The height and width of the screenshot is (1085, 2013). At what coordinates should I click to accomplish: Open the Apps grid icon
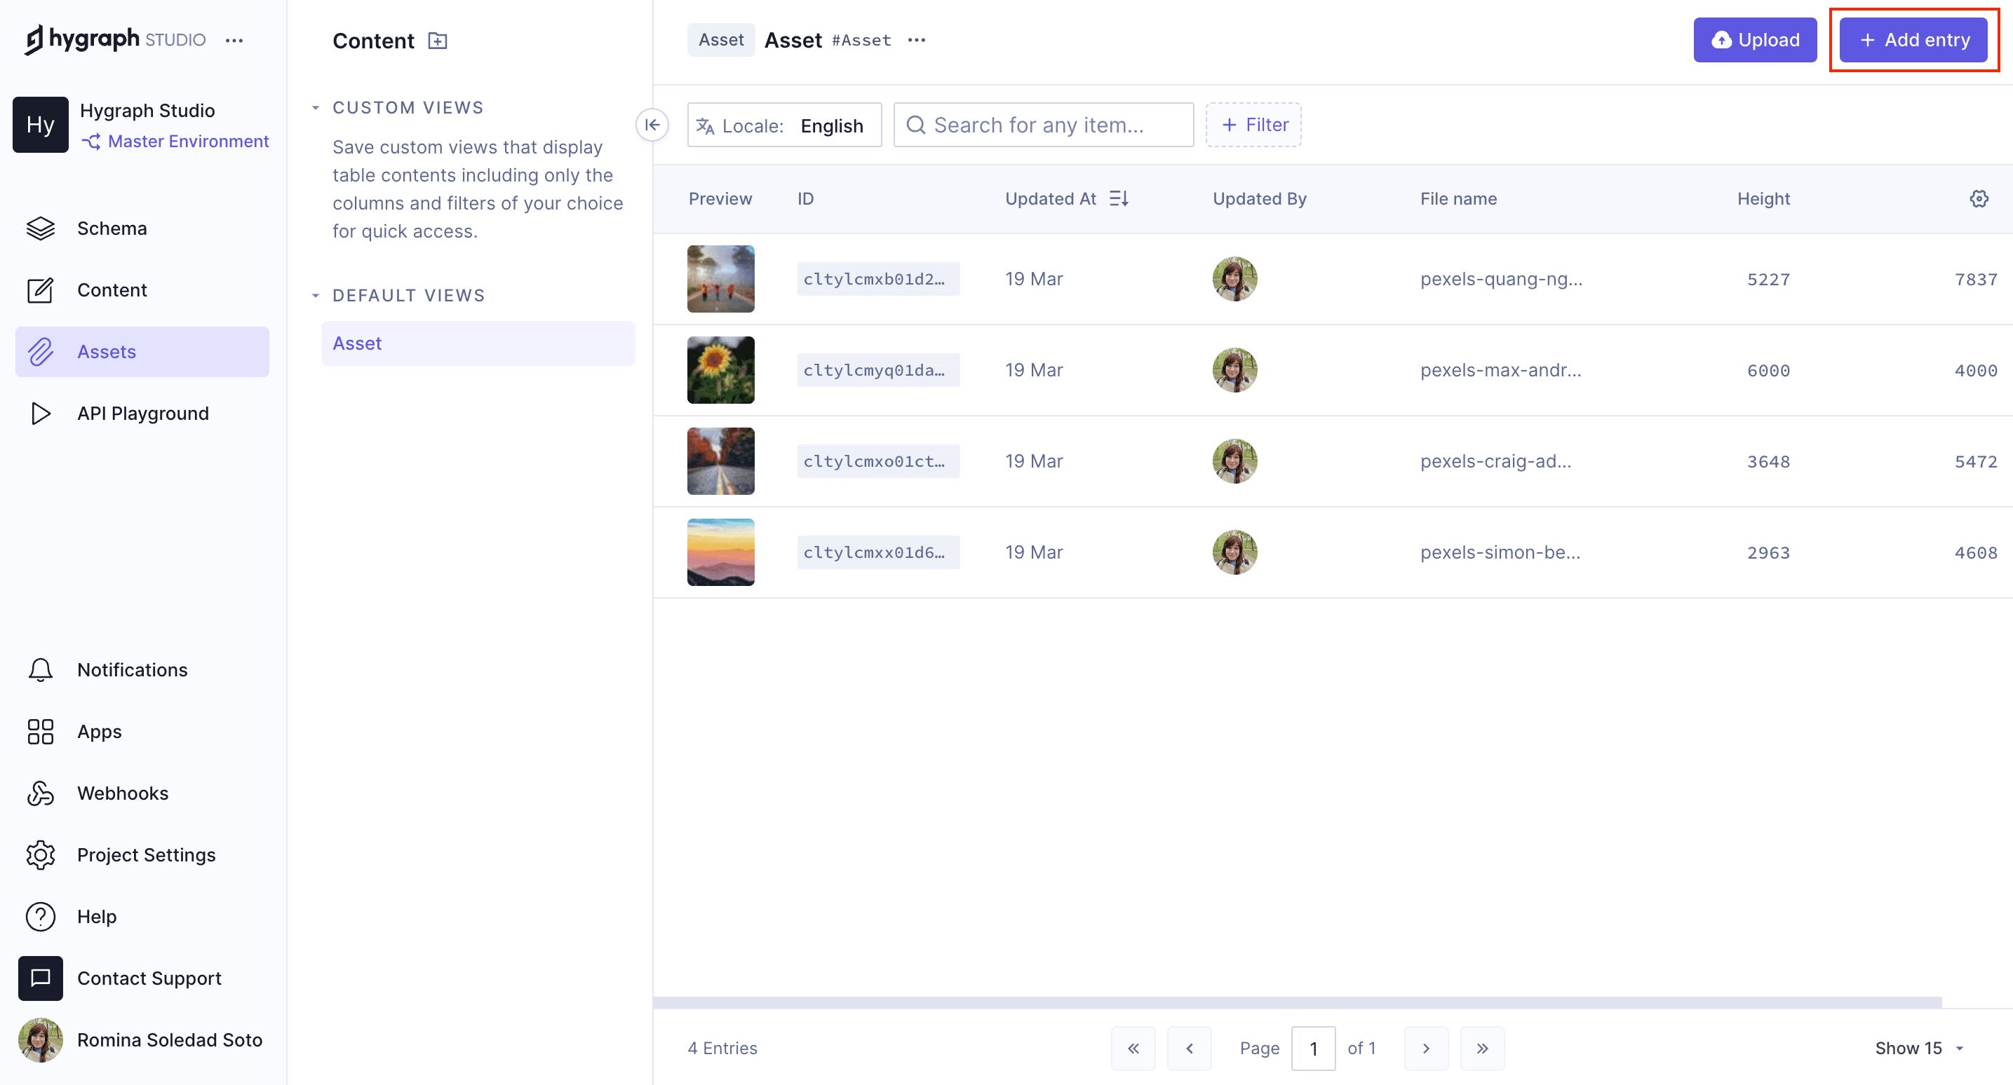pos(41,731)
